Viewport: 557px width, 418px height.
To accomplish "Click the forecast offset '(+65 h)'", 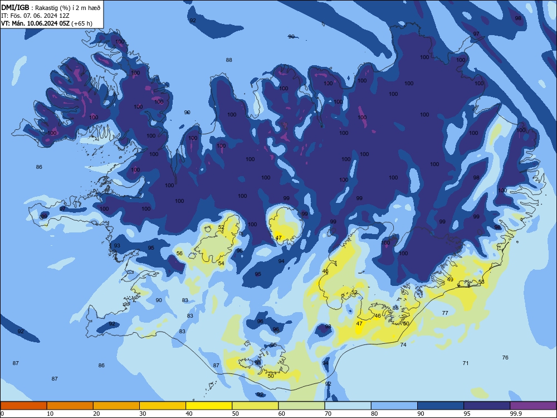I will pyautogui.click(x=82, y=23).
